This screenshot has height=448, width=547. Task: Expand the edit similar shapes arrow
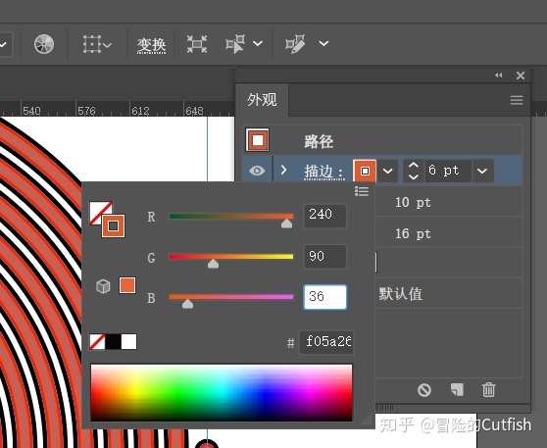coord(323,43)
